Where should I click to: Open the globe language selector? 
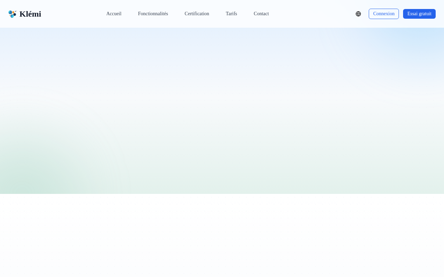358,14
